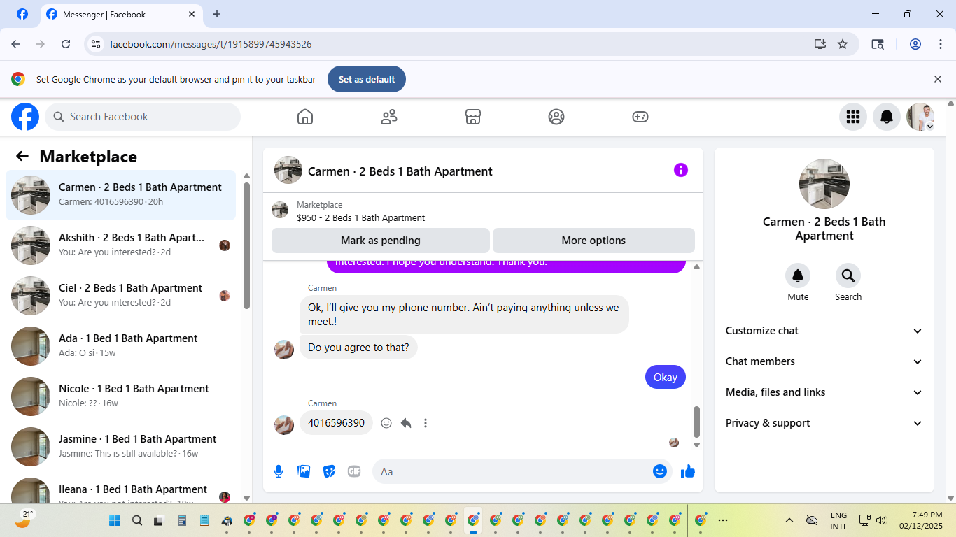Go back in browser history

[x=15, y=44]
